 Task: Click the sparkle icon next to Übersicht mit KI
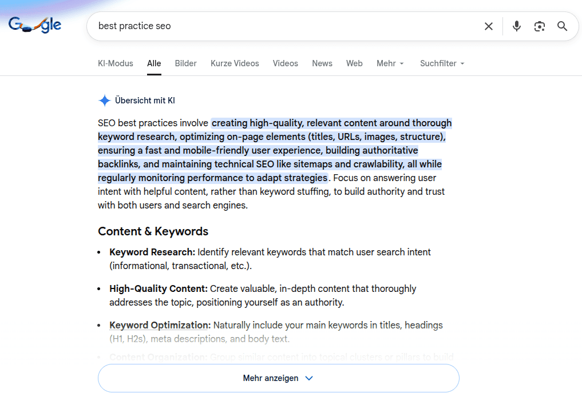[104, 100]
